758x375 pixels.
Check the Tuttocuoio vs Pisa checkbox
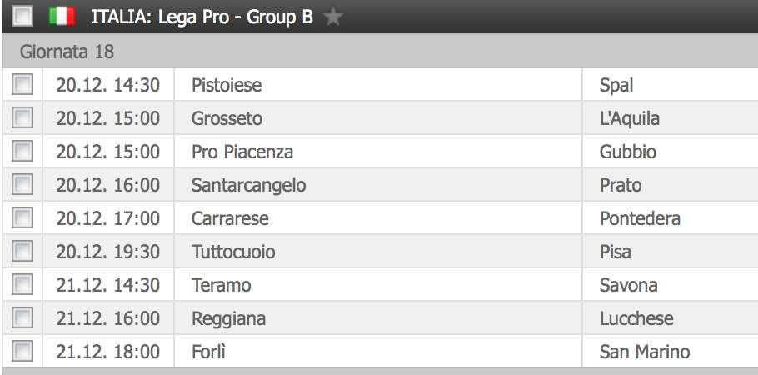[22, 251]
